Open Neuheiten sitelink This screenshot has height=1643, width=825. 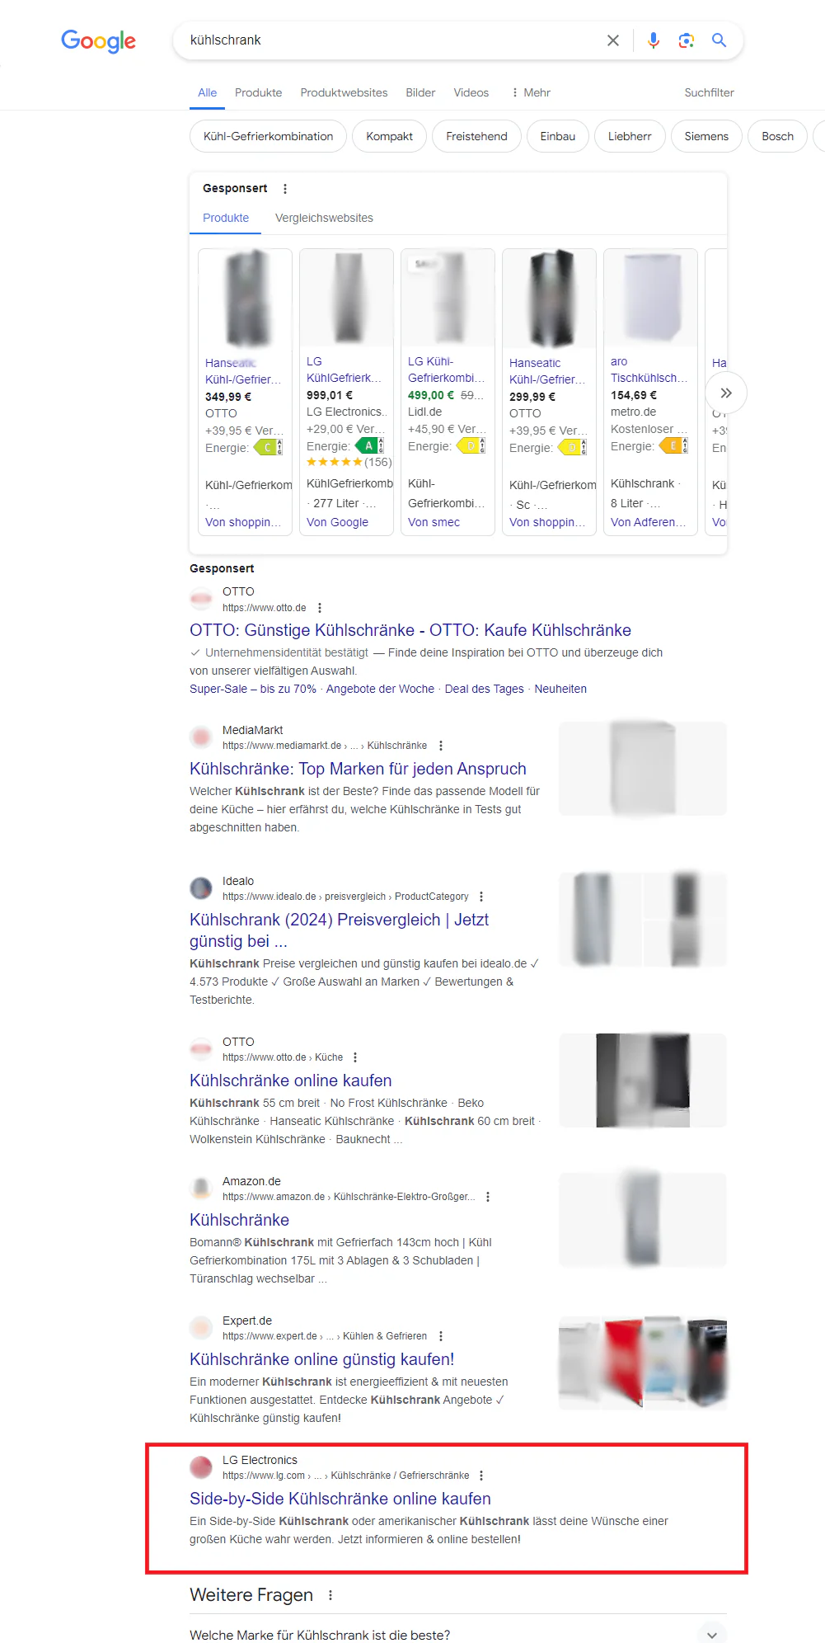click(560, 689)
